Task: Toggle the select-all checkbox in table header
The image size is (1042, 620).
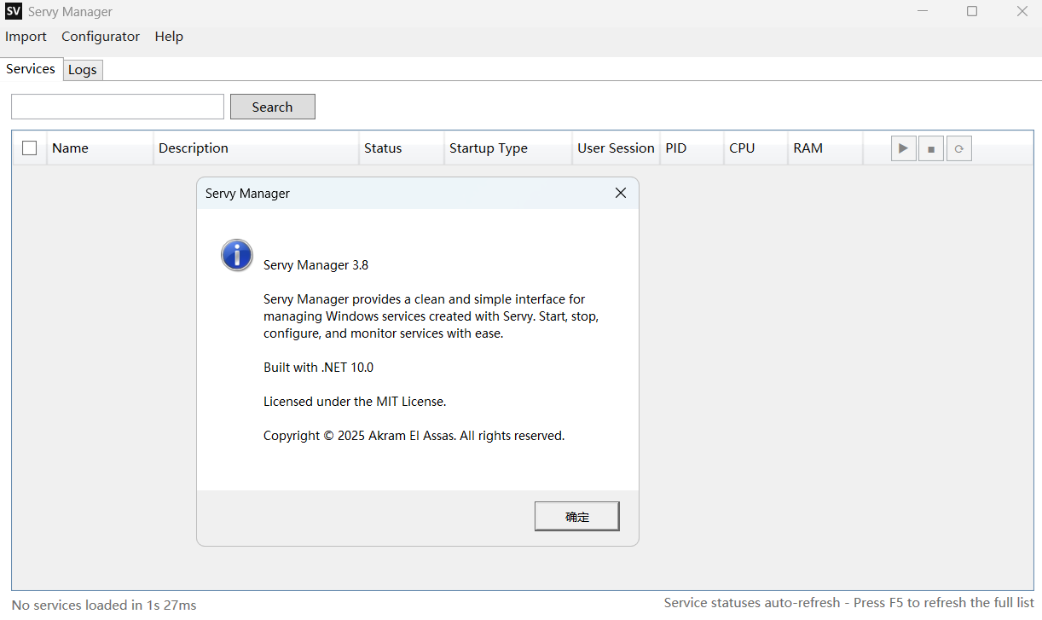Action: click(30, 148)
